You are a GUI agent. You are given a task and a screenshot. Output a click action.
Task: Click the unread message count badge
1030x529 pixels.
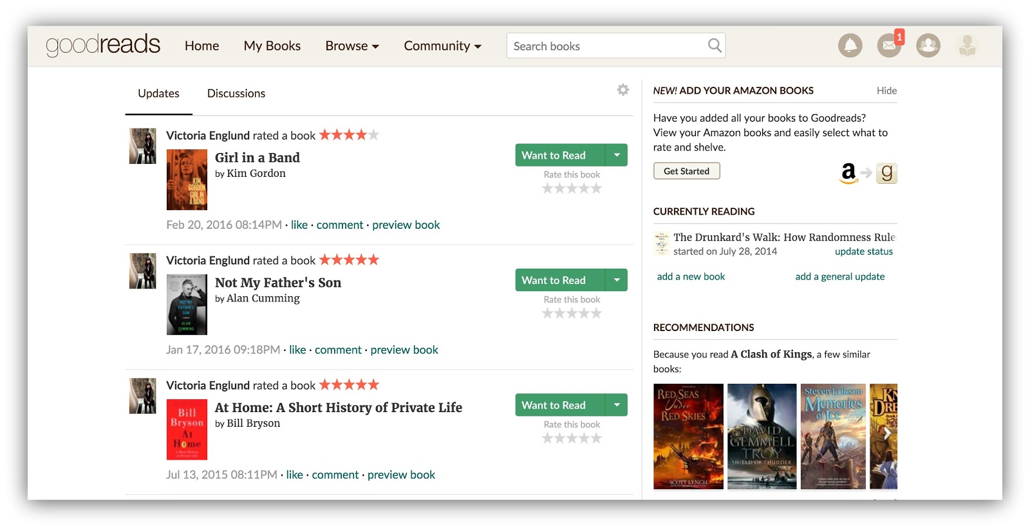[x=899, y=37]
